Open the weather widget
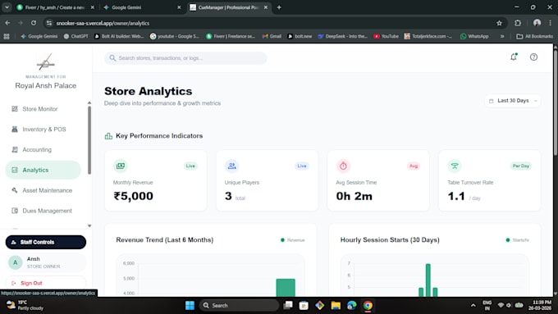The image size is (558, 314). coord(25,306)
